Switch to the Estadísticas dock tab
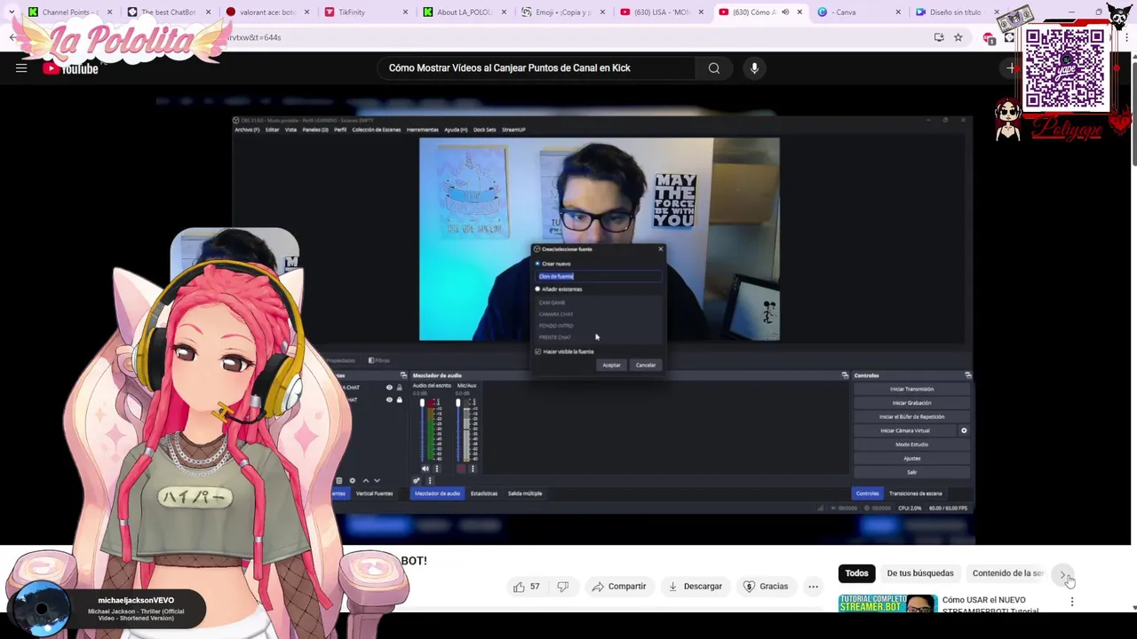This screenshot has width=1137, height=639. (484, 493)
